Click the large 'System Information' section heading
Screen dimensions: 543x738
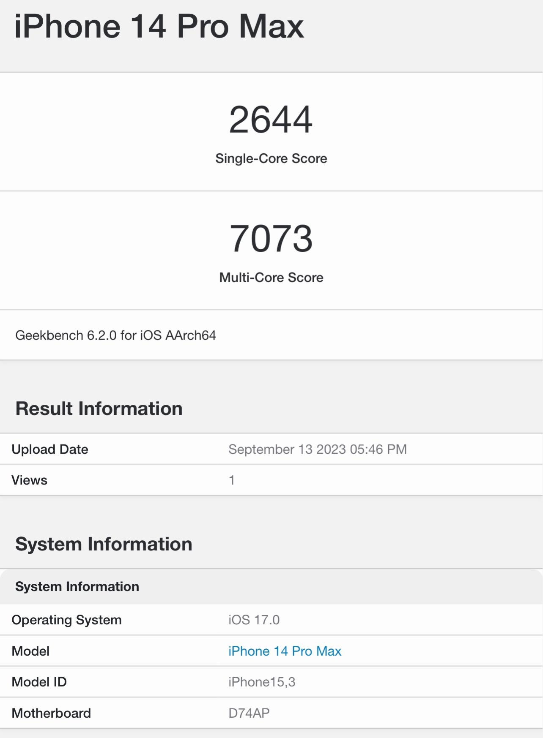pyautogui.click(x=104, y=544)
